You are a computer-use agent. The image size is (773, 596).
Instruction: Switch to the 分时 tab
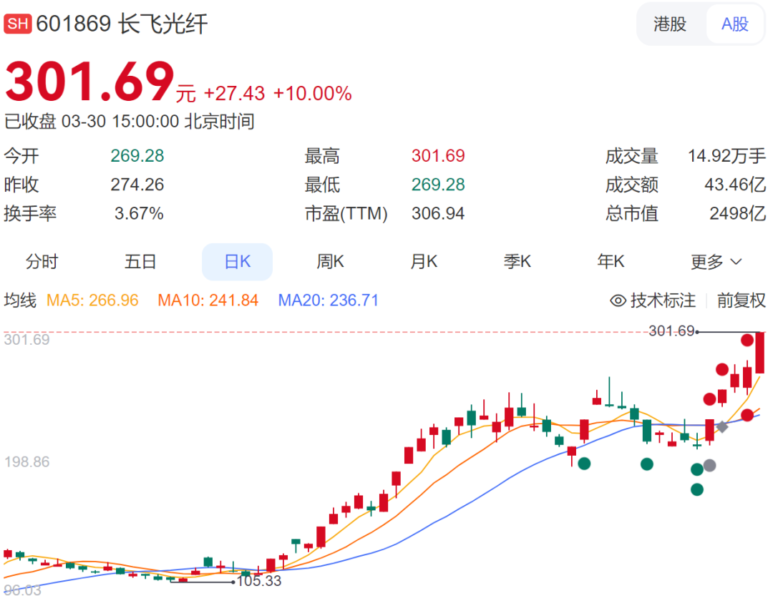[x=42, y=262]
